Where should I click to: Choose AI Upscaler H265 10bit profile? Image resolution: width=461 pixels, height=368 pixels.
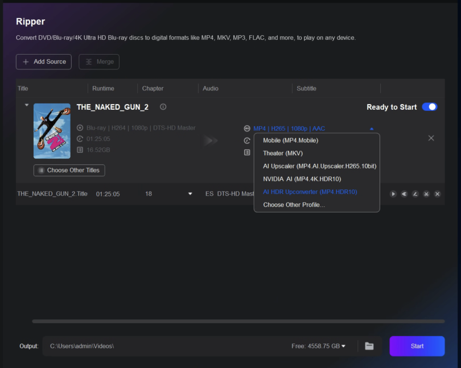tap(319, 166)
